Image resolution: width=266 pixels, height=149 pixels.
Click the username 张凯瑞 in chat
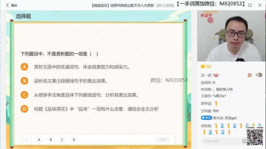[x=206, y=126]
